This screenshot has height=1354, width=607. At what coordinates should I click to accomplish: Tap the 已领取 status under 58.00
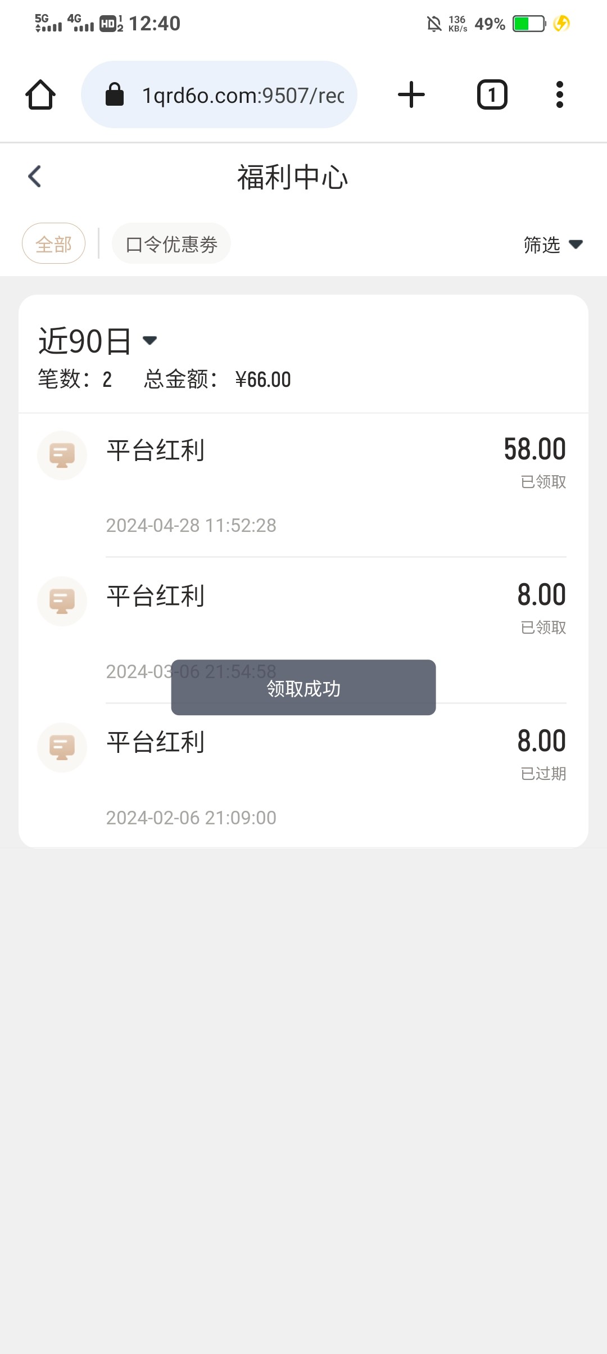tap(543, 482)
